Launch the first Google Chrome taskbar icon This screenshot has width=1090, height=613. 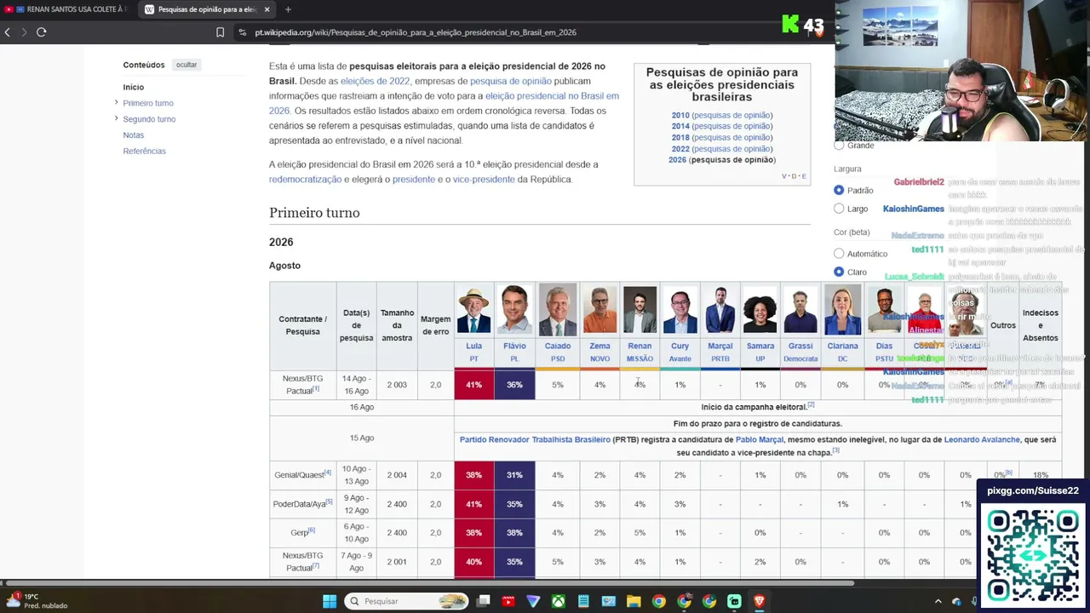[659, 601]
